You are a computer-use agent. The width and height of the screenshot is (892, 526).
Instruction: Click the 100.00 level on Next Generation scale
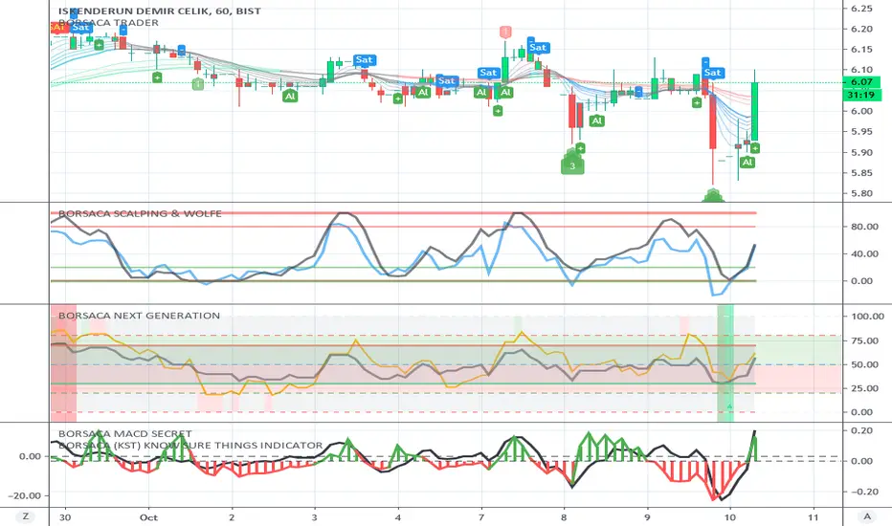coord(867,317)
